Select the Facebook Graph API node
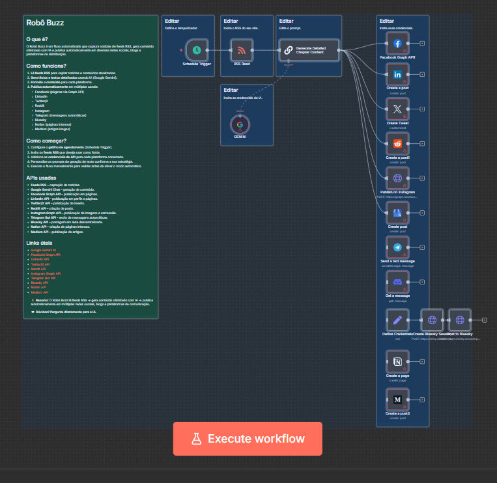497x483 pixels. [397, 43]
